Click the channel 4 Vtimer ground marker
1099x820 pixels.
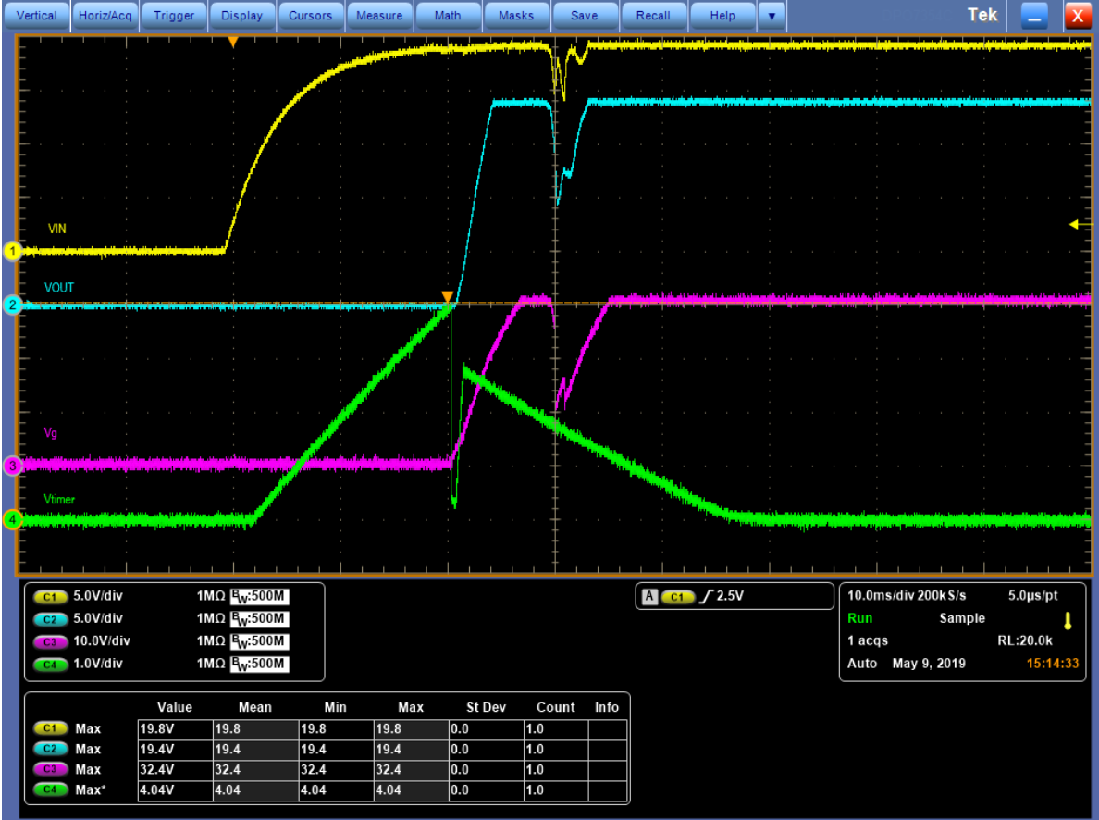[12, 520]
